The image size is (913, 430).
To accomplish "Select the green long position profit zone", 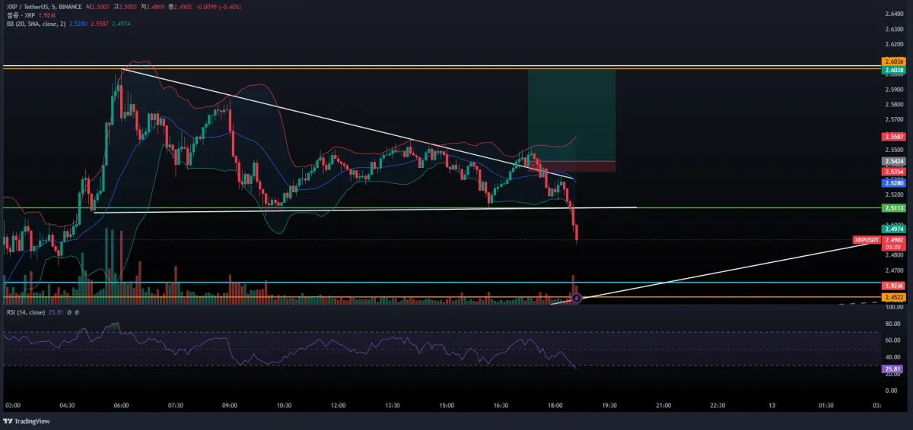I will (x=571, y=115).
